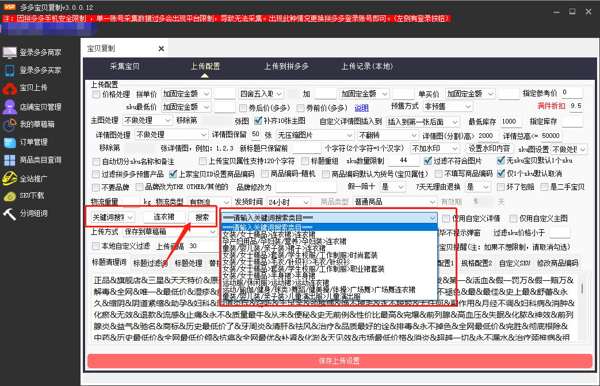The image size is (600, 386).
Task: Switch to the 采集宝贝 tab
Action: [125, 67]
